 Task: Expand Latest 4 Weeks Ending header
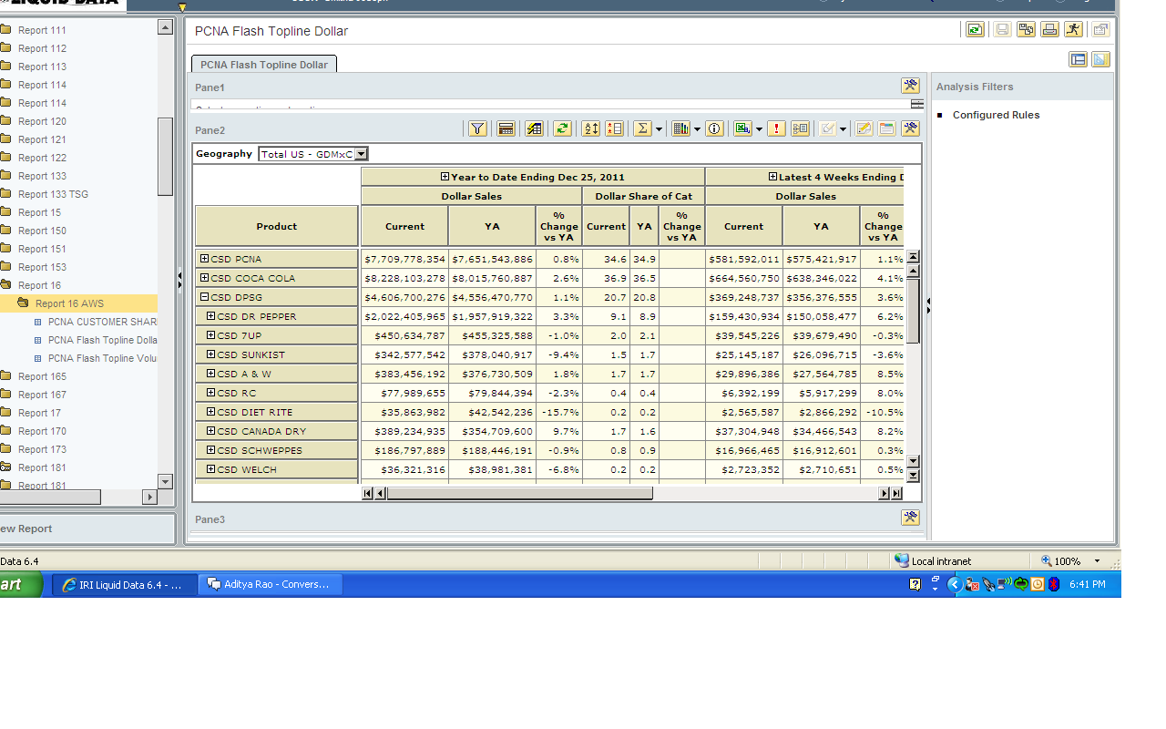772,177
